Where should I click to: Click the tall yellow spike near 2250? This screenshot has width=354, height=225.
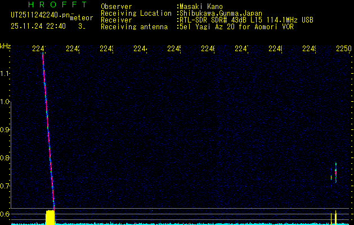tap(336, 218)
